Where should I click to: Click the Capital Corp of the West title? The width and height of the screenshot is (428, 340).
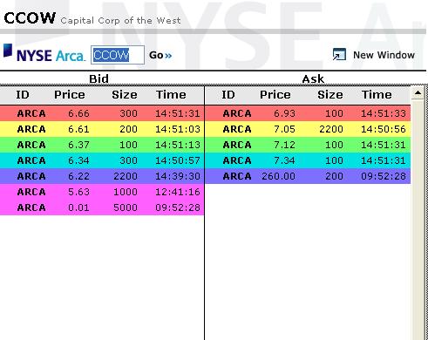[120, 21]
